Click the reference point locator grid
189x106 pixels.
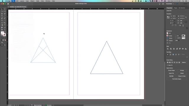point(168,17)
